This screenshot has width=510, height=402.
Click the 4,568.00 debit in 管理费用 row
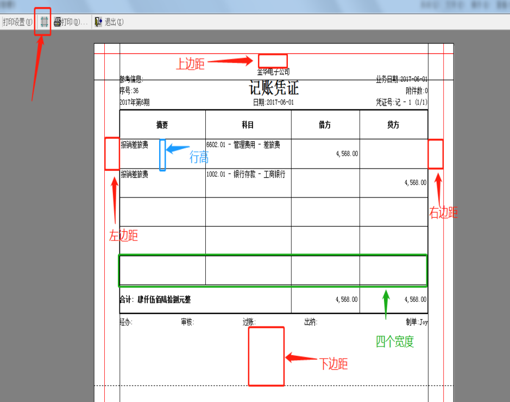click(x=347, y=153)
